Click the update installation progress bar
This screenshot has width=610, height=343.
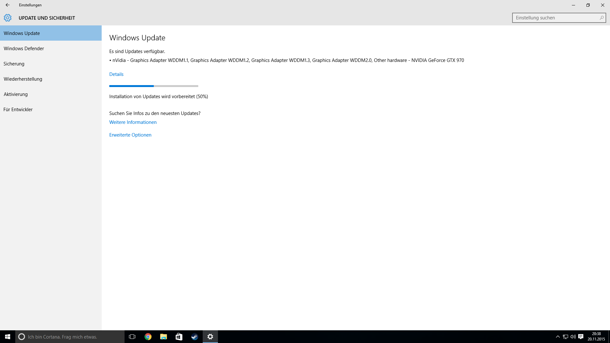(154, 86)
